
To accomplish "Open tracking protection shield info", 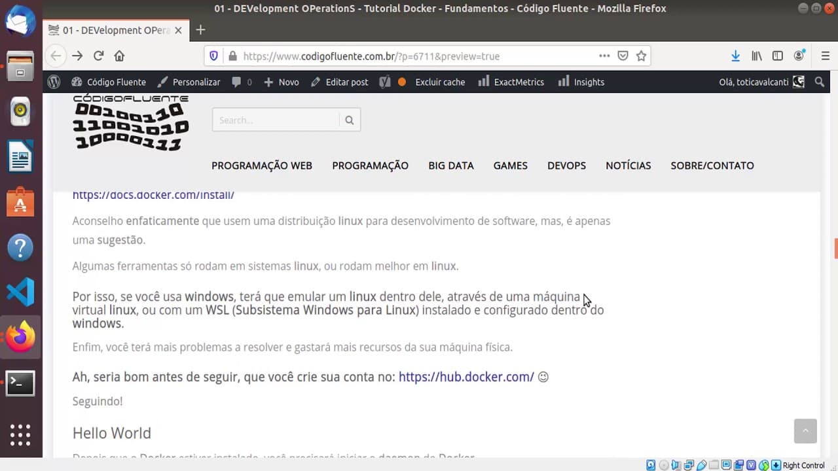I will (x=213, y=56).
